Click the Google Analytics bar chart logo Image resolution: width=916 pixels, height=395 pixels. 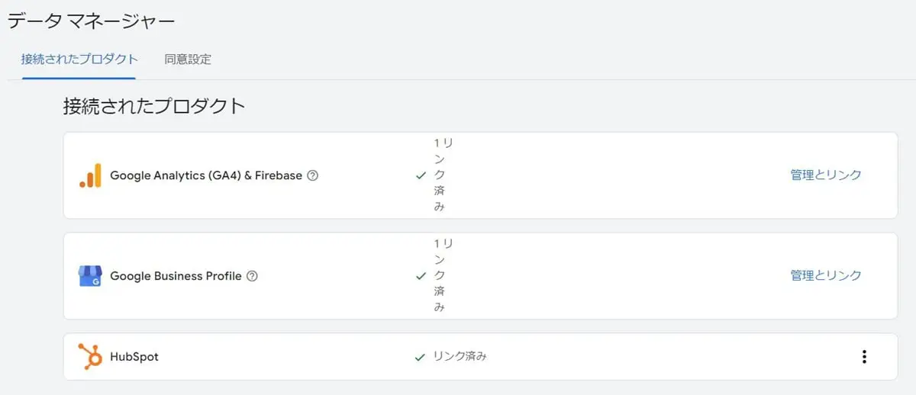click(90, 175)
